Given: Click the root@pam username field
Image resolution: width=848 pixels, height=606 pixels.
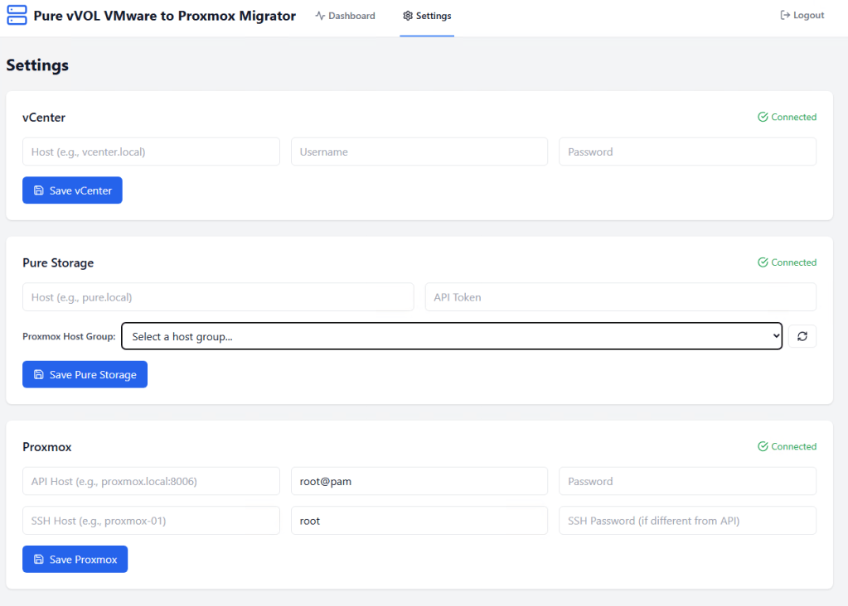Looking at the screenshot, I should pyautogui.click(x=419, y=482).
